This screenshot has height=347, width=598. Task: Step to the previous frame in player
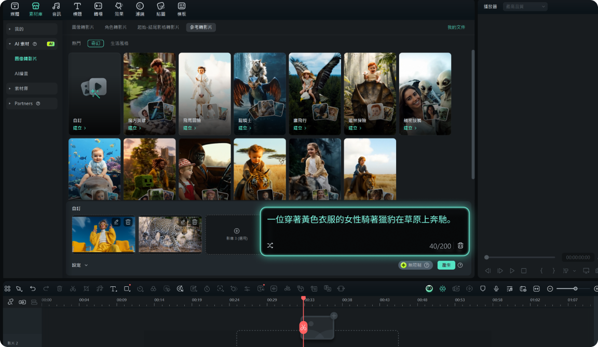488,271
